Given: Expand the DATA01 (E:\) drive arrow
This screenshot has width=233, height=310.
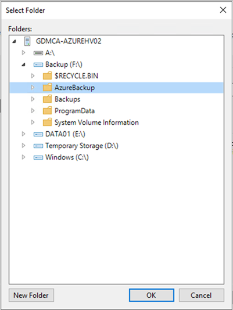Looking at the screenshot, I should coord(24,134).
